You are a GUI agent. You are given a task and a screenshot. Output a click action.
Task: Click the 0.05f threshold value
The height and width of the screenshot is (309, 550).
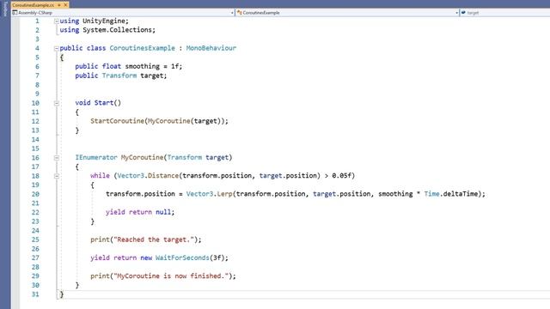click(x=342, y=176)
